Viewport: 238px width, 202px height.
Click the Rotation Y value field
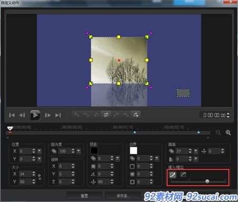(65, 174)
